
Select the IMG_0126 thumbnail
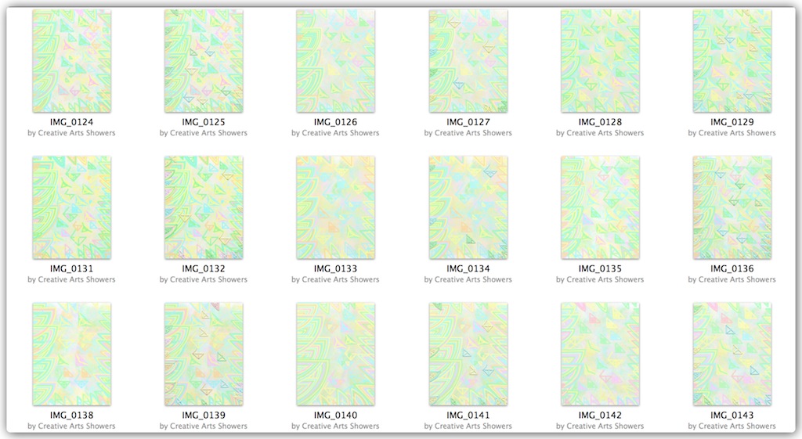coord(335,61)
